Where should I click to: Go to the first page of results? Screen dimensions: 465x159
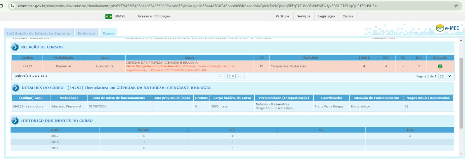coord(220,76)
